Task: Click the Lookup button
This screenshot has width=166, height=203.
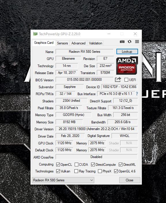Action: 127,52
